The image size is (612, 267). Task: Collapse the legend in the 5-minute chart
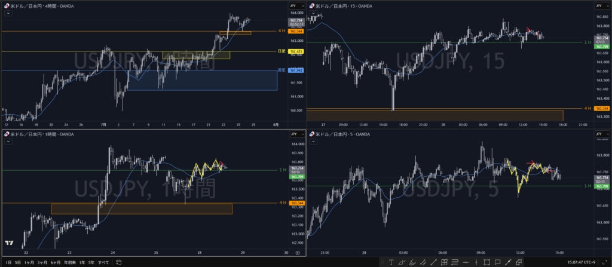pos(313,142)
